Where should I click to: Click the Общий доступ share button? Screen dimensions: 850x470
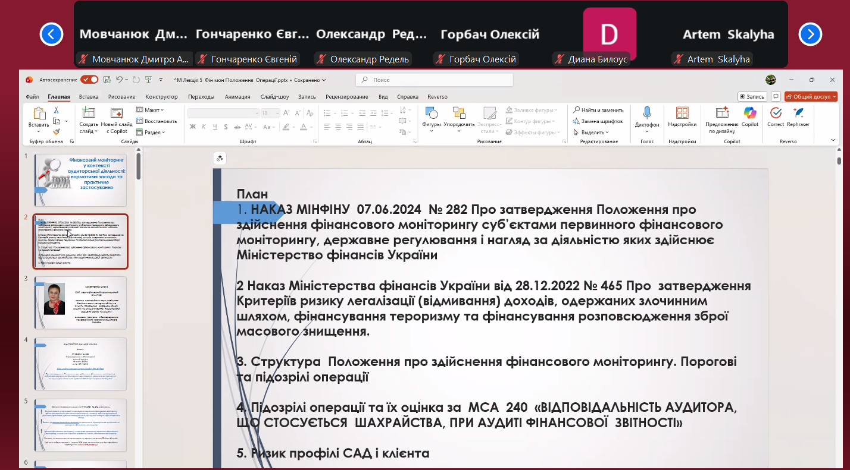click(811, 97)
